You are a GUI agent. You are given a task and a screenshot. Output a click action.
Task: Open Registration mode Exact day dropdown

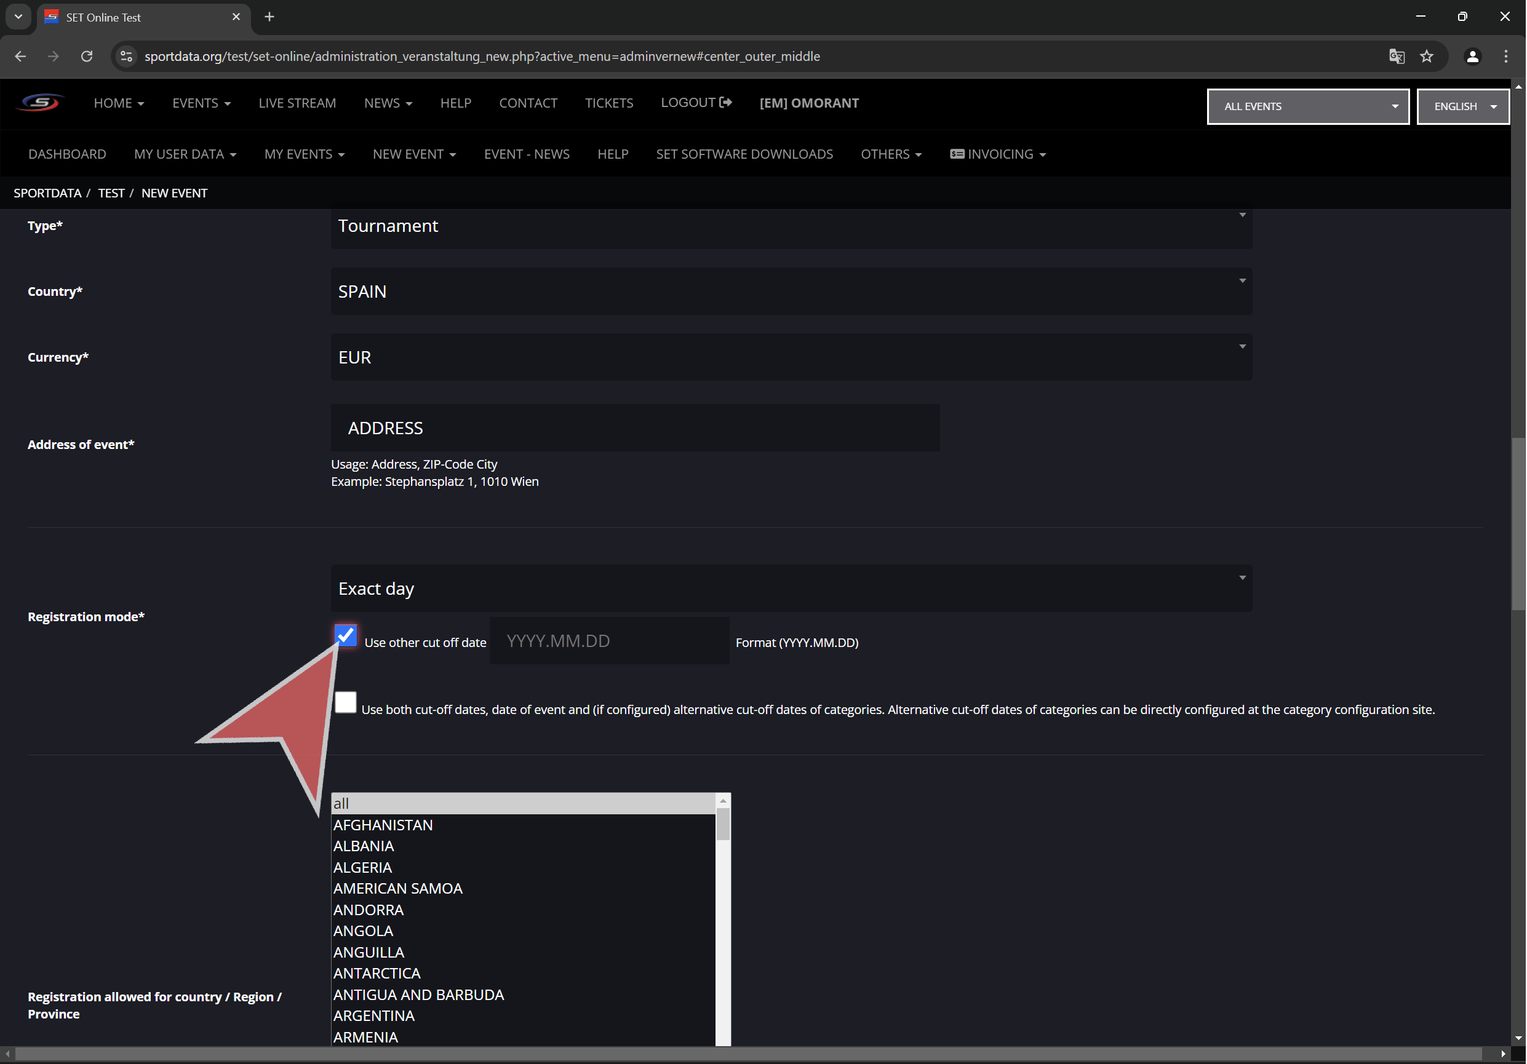791,589
